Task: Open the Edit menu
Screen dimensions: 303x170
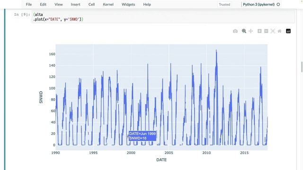Action: [x=43, y=4]
